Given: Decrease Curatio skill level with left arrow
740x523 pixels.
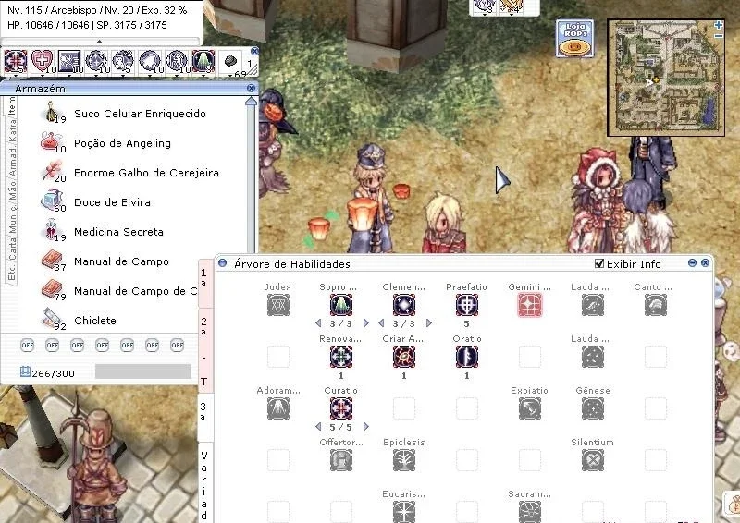Looking at the screenshot, I should coord(318,426).
